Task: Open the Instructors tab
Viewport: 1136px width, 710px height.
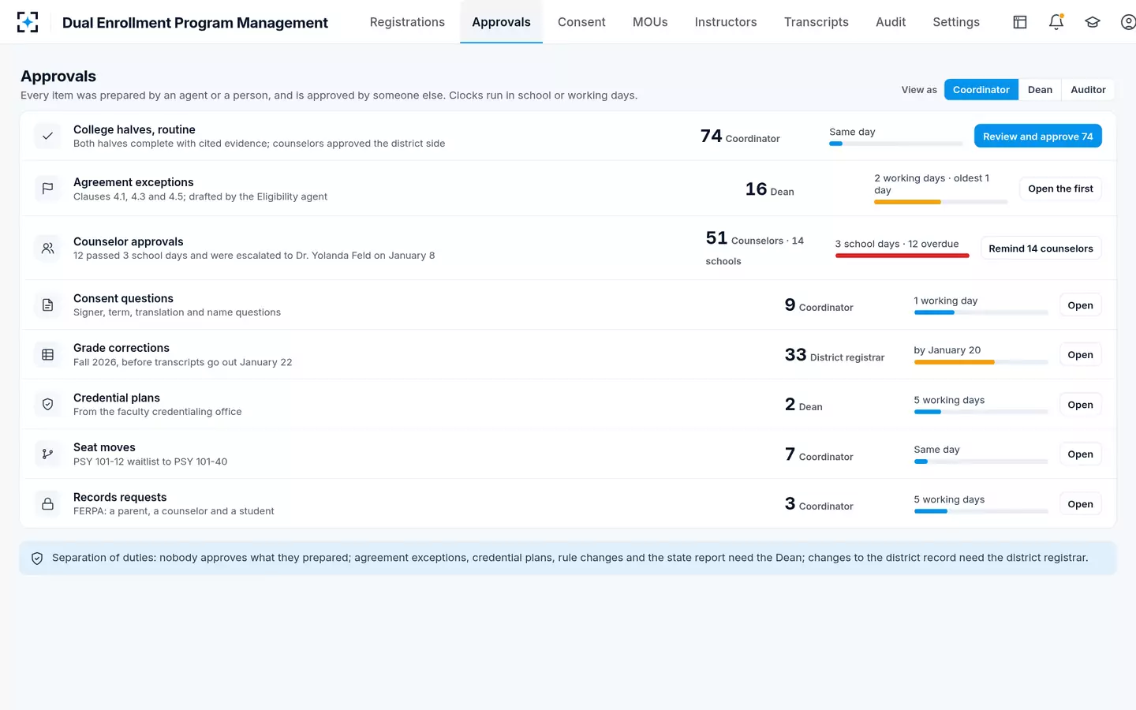Action: pos(726,22)
